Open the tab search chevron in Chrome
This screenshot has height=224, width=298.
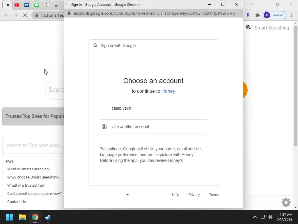coord(251,4)
